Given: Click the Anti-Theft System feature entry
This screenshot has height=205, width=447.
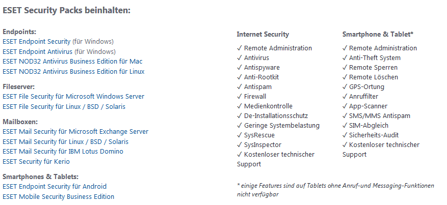Looking at the screenshot, I should 375,58.
